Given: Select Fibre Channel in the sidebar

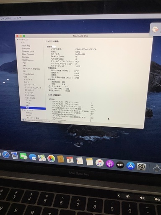Looking at the screenshot, I should [28, 54].
